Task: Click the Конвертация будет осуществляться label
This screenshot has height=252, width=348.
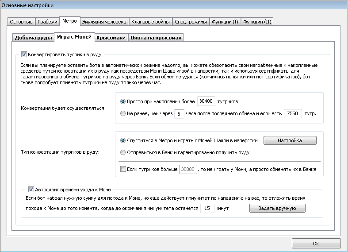Action: 63,108
